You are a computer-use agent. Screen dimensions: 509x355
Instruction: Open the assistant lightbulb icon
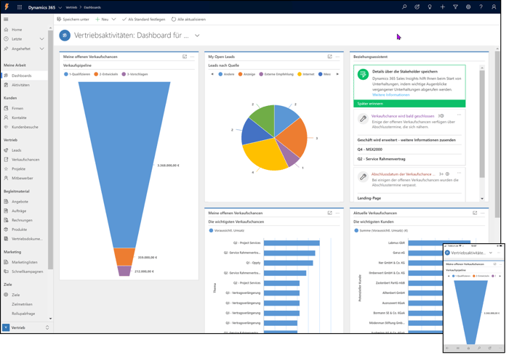coord(430,7)
